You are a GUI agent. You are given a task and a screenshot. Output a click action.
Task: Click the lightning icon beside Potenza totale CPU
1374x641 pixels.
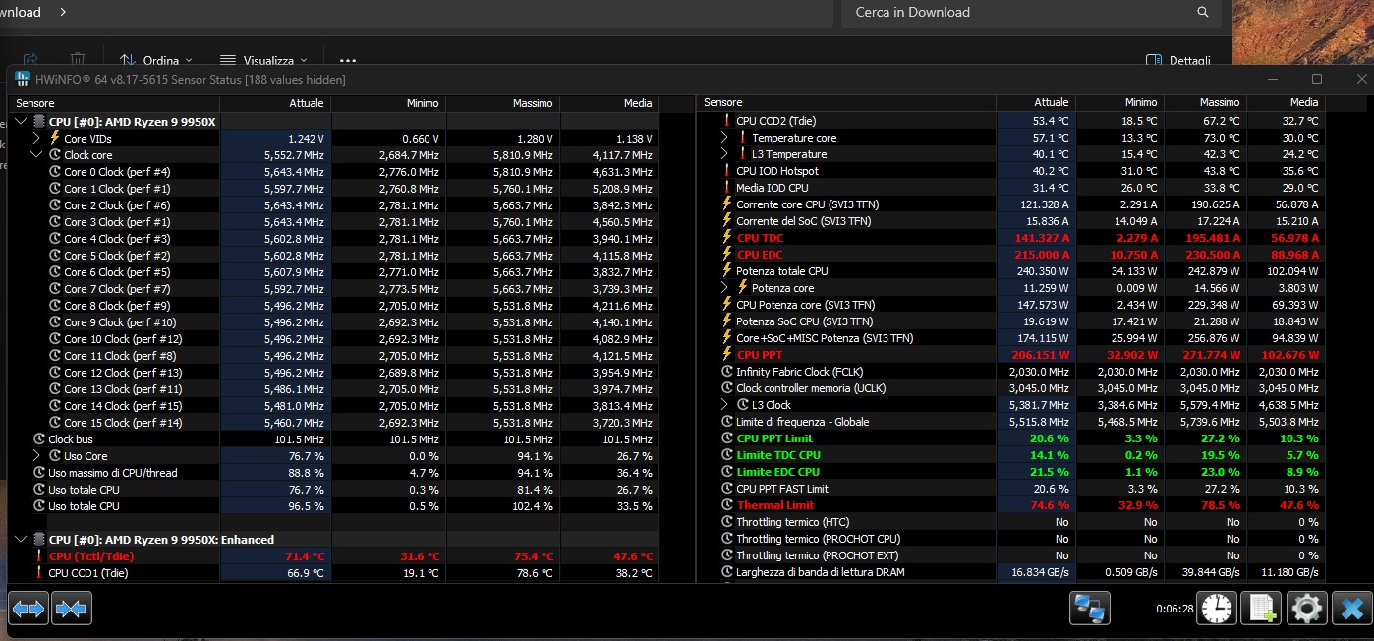[x=727, y=271]
